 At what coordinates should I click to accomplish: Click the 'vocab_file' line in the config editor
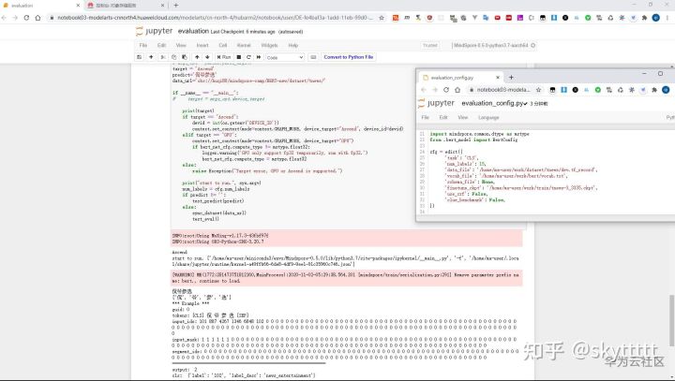(506, 176)
